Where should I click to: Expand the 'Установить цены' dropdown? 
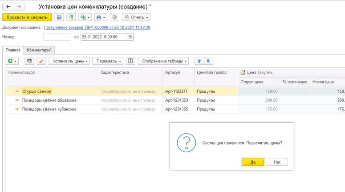click(x=69, y=61)
